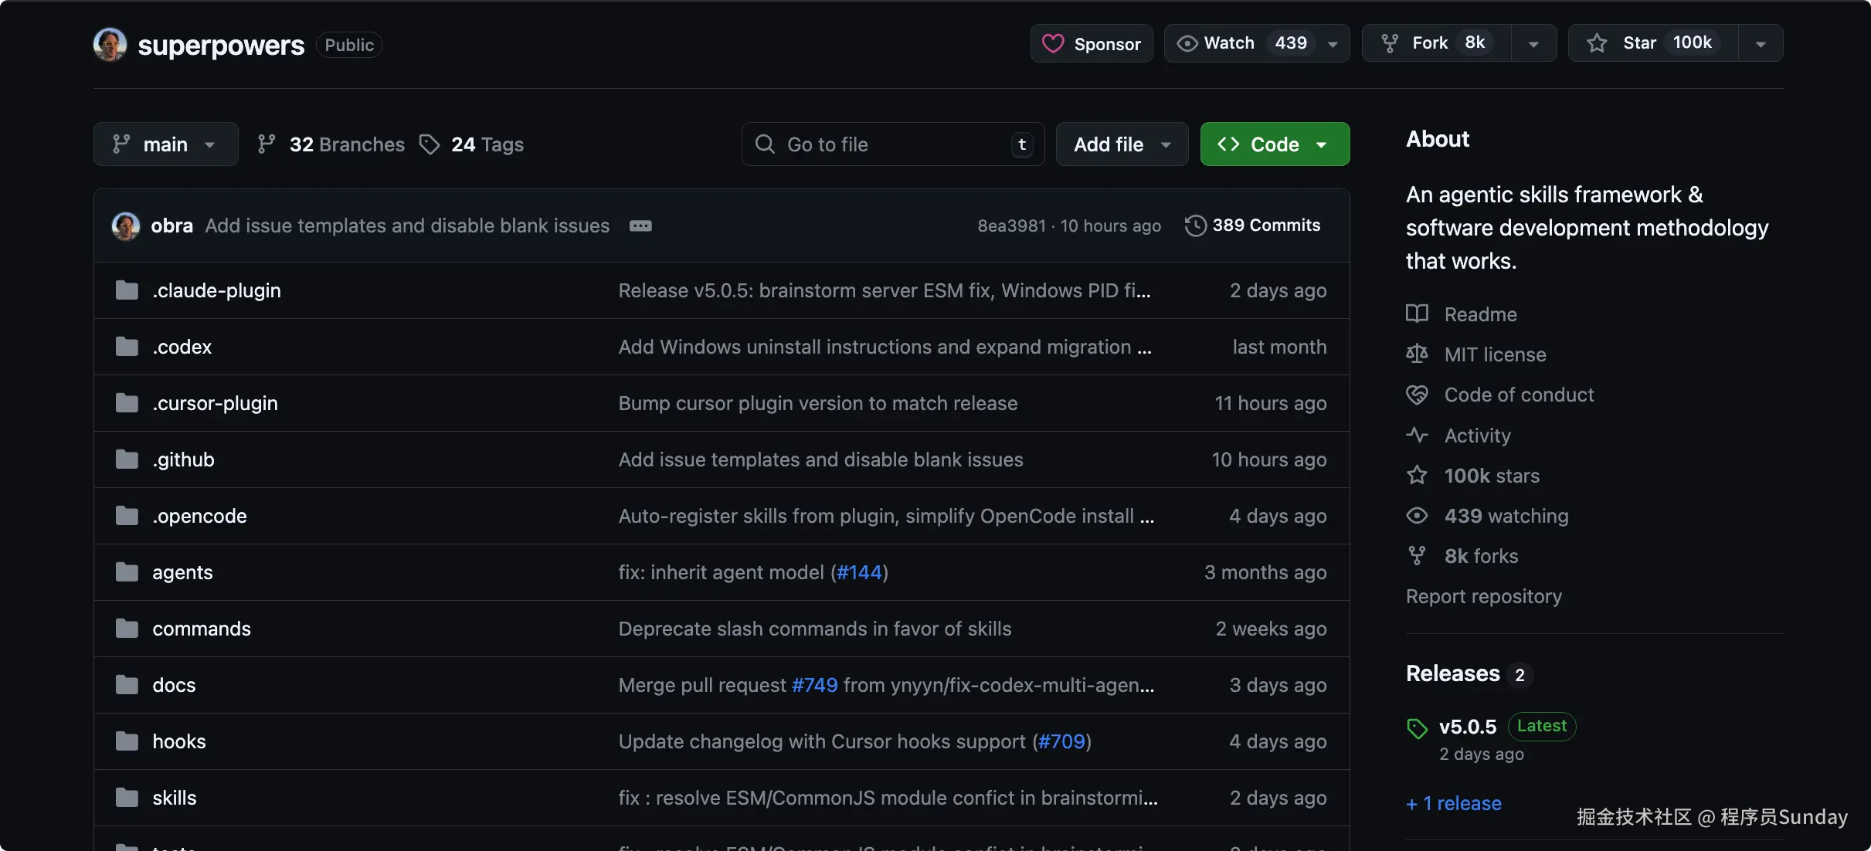Open the Watch notifications dropdown arrow

tap(1333, 44)
